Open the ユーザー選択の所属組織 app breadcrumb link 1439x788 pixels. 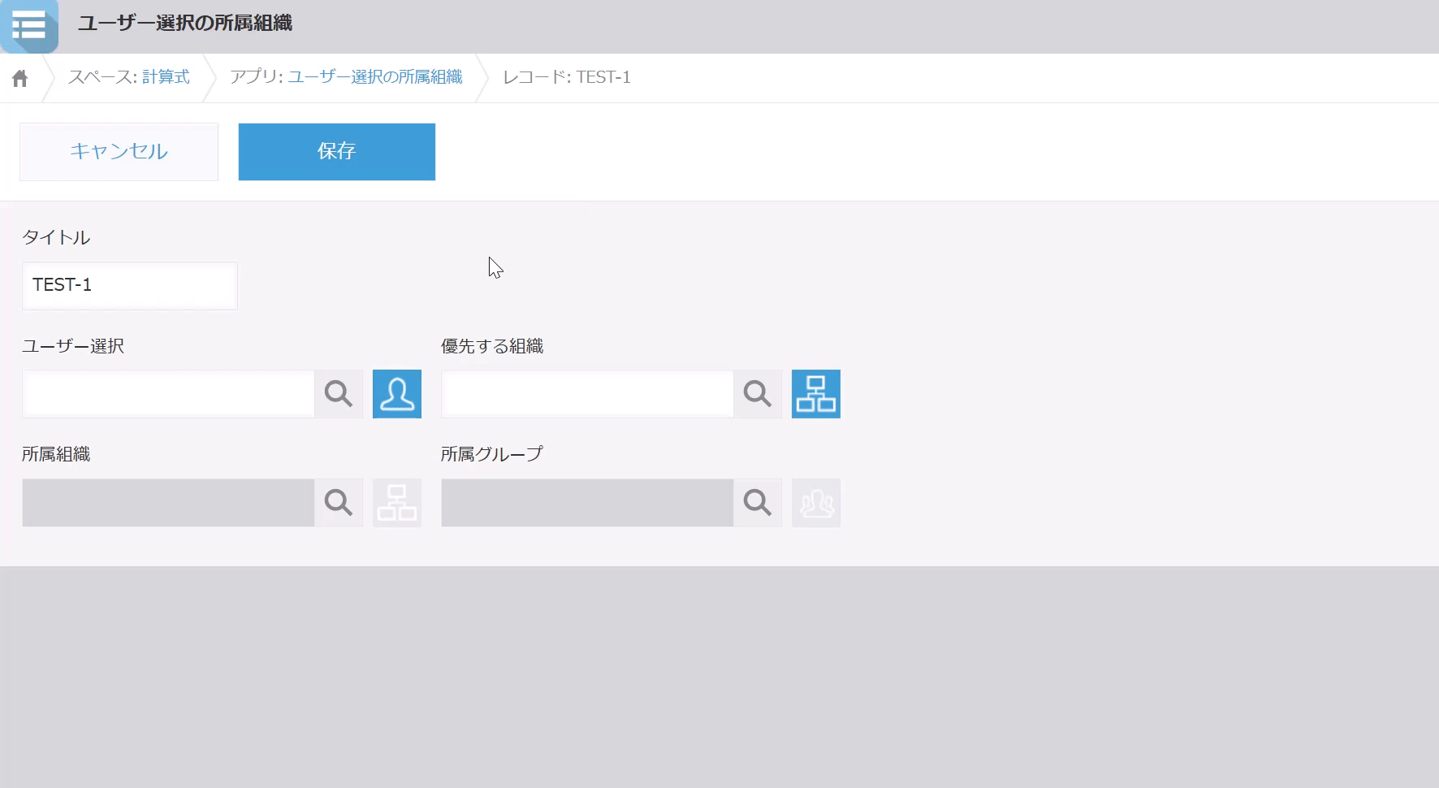[374, 77]
